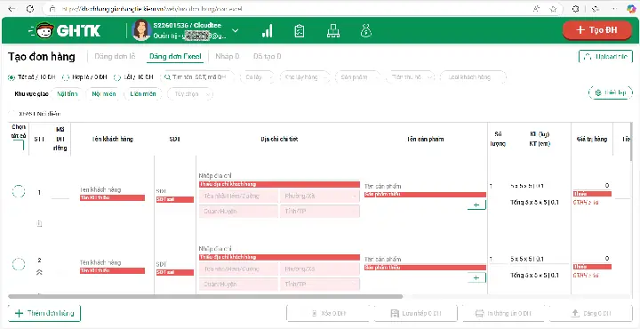Open the bar chart statistics icon
640x329 pixels.
coord(267,31)
